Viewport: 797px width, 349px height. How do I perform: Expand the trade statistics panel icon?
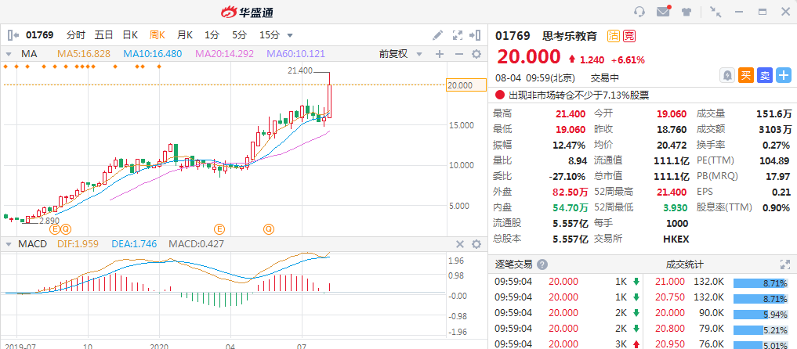(784, 264)
